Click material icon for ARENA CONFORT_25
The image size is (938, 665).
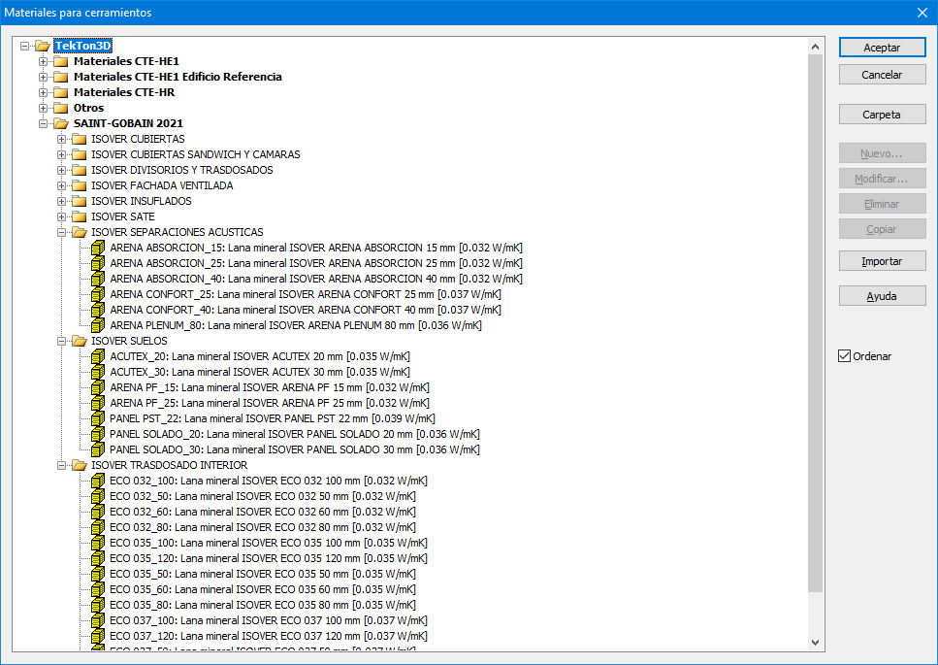coord(98,294)
